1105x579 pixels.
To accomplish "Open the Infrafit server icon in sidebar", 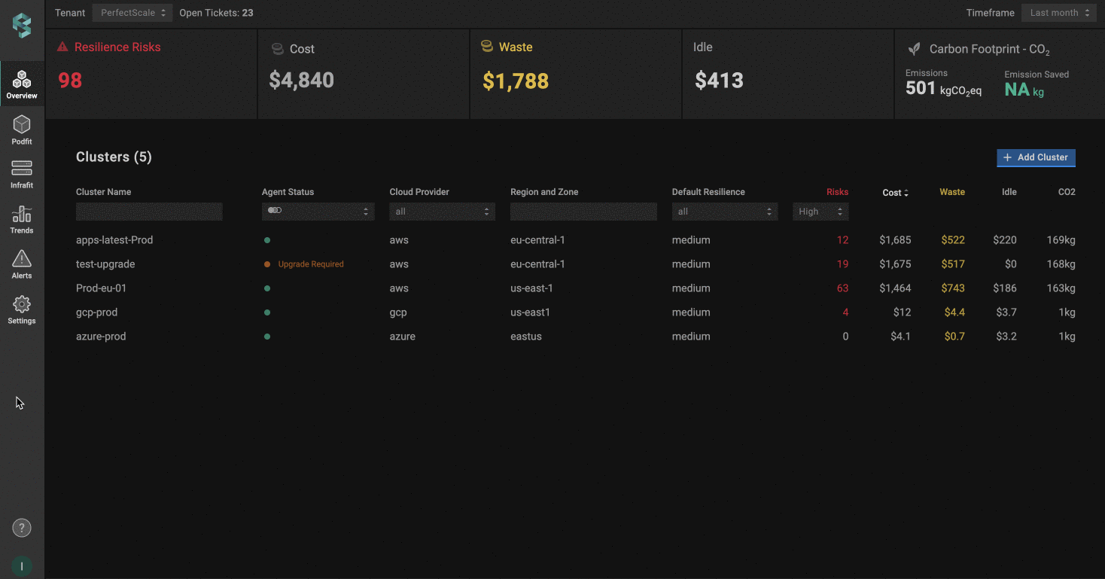I will 22,169.
